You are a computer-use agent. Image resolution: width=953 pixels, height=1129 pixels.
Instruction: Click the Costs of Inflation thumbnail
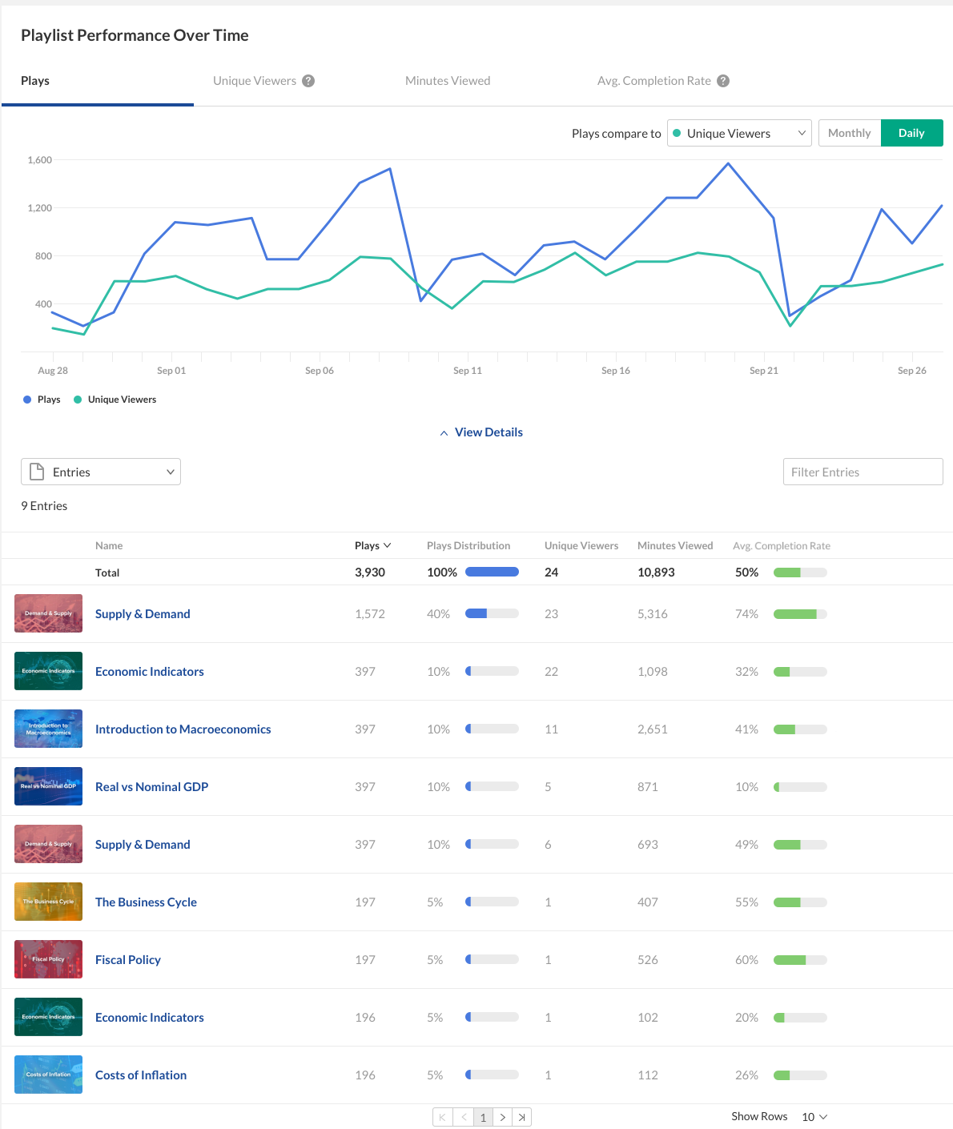point(48,1075)
